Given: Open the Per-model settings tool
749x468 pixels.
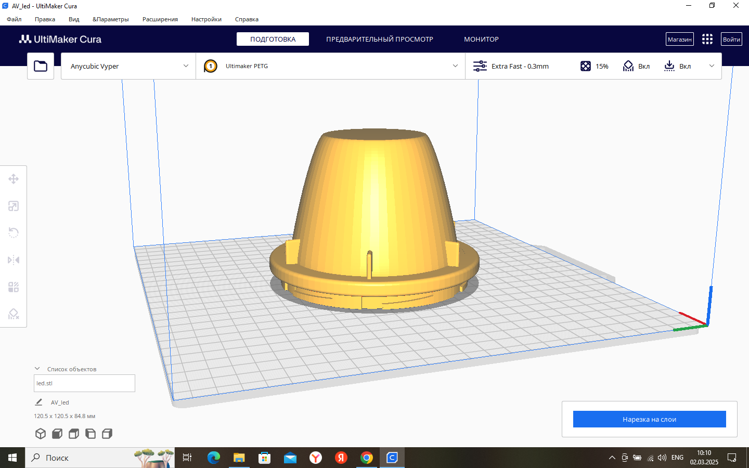Looking at the screenshot, I should (x=14, y=287).
